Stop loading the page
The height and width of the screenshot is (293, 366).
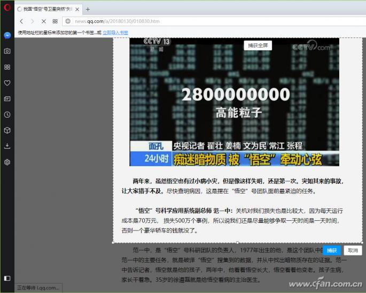[x=44, y=21]
